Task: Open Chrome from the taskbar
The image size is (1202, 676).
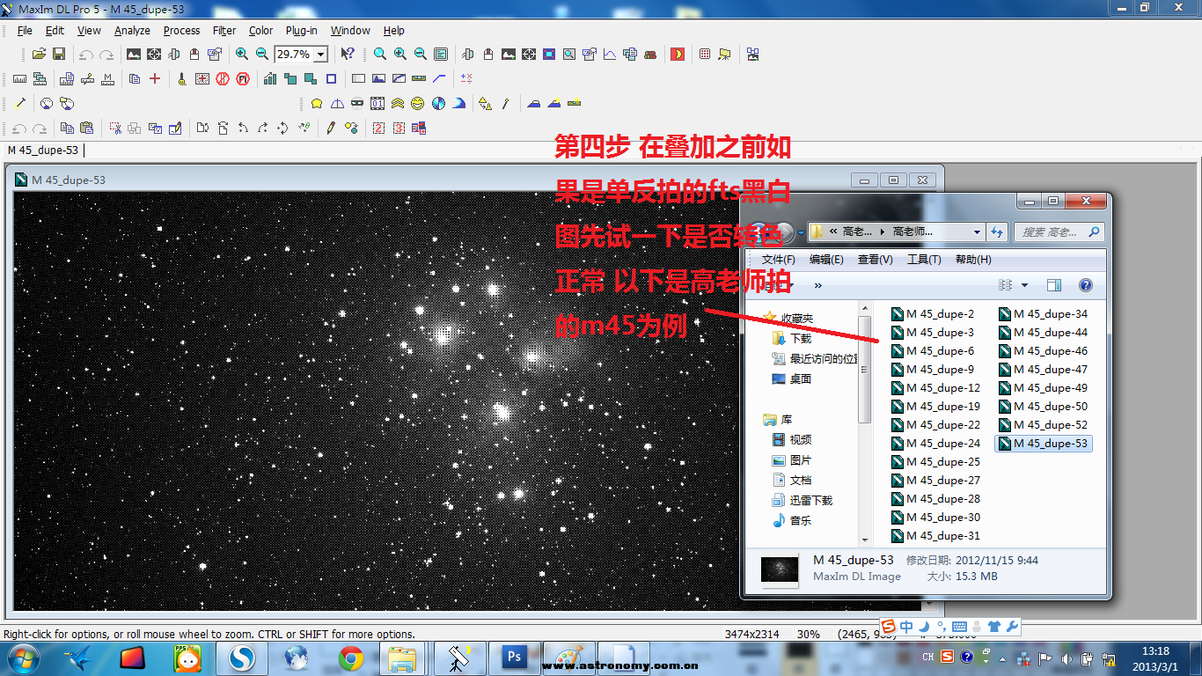Action: (351, 658)
